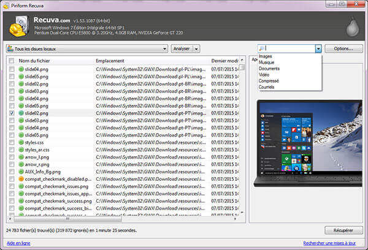
Task: Click the orange status dot for compat_checkmark_disabled
Action: point(21,179)
